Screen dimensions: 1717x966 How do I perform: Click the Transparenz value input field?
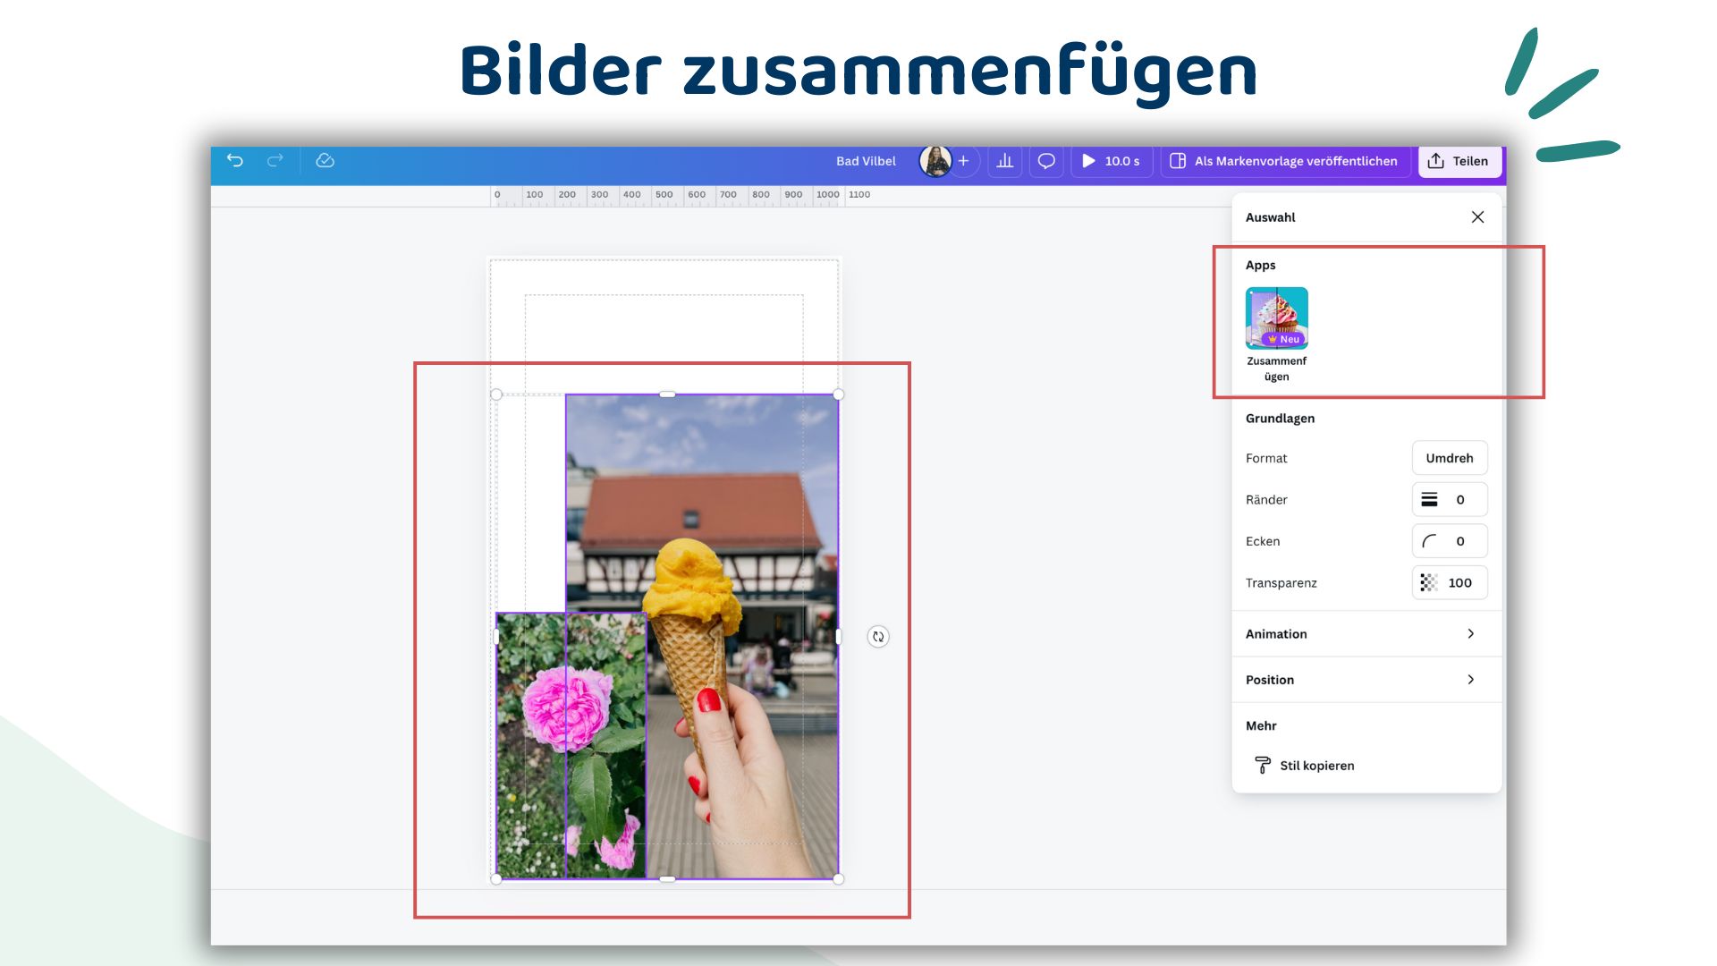coord(1459,582)
